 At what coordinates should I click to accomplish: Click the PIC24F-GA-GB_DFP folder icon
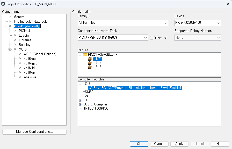pyautogui.click(x=85, y=55)
